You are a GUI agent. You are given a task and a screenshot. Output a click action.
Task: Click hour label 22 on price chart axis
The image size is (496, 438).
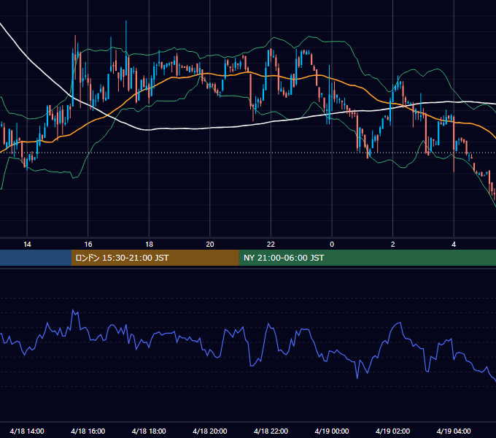[x=271, y=245]
